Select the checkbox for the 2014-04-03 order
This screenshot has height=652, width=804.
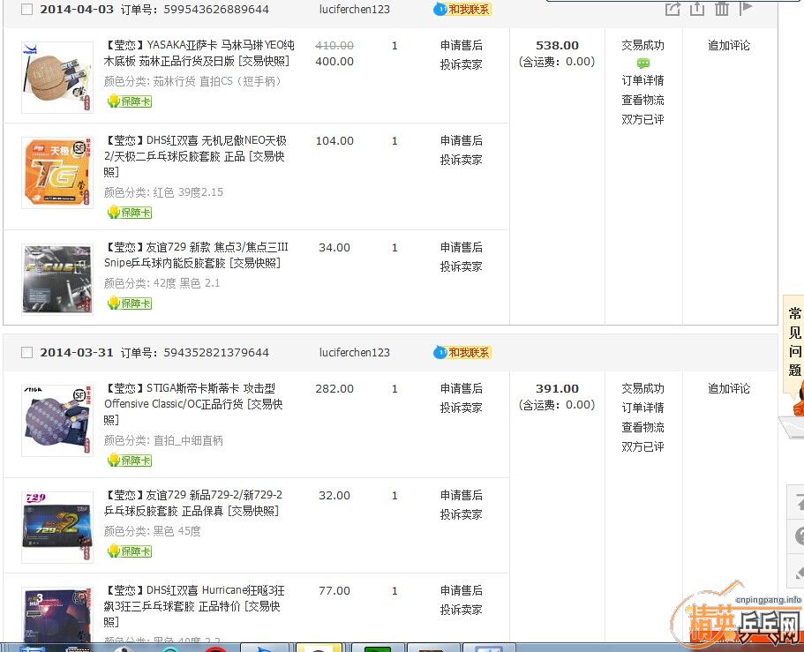click(x=26, y=10)
